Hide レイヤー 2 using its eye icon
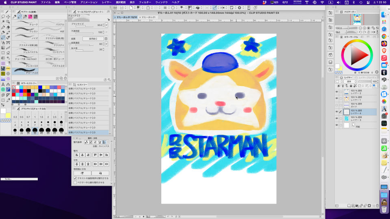This screenshot has height=219, width=390. pos(337,92)
